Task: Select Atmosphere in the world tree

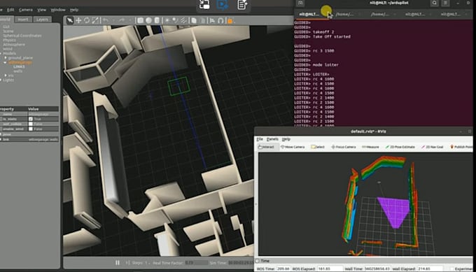Action: click(x=14, y=45)
